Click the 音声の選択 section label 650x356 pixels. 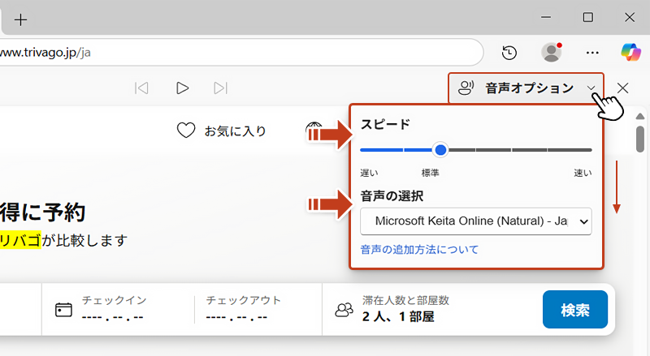(392, 195)
